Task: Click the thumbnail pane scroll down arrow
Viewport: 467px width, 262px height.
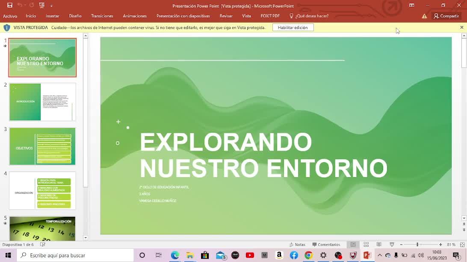Action: [x=86, y=238]
